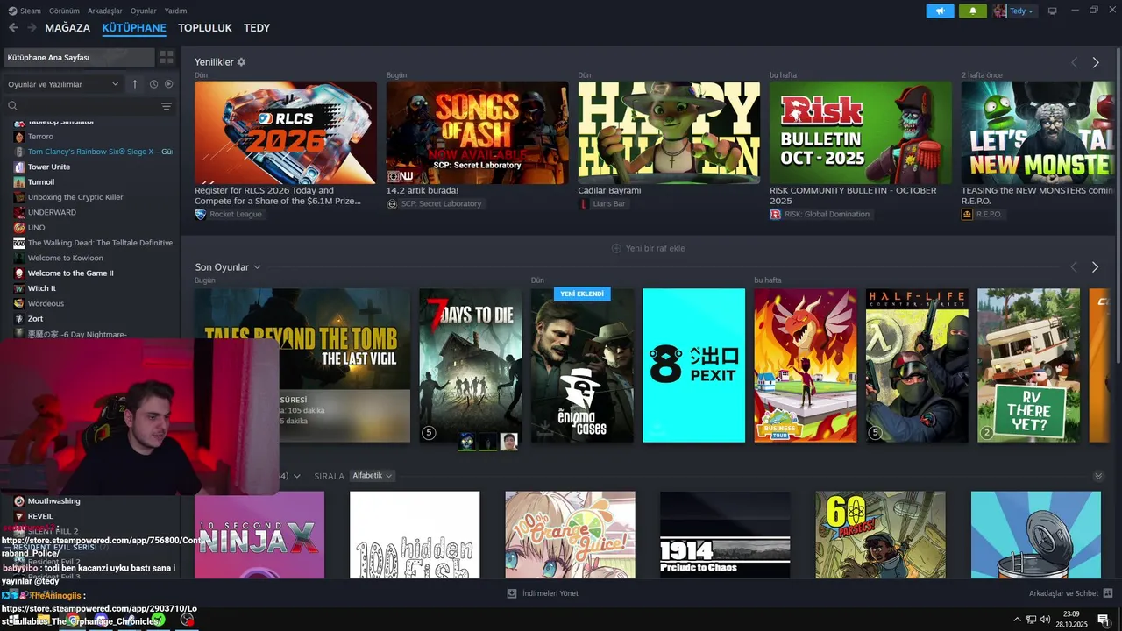Switch to the MAĞAZA tab
This screenshot has height=631, width=1122.
[67, 28]
